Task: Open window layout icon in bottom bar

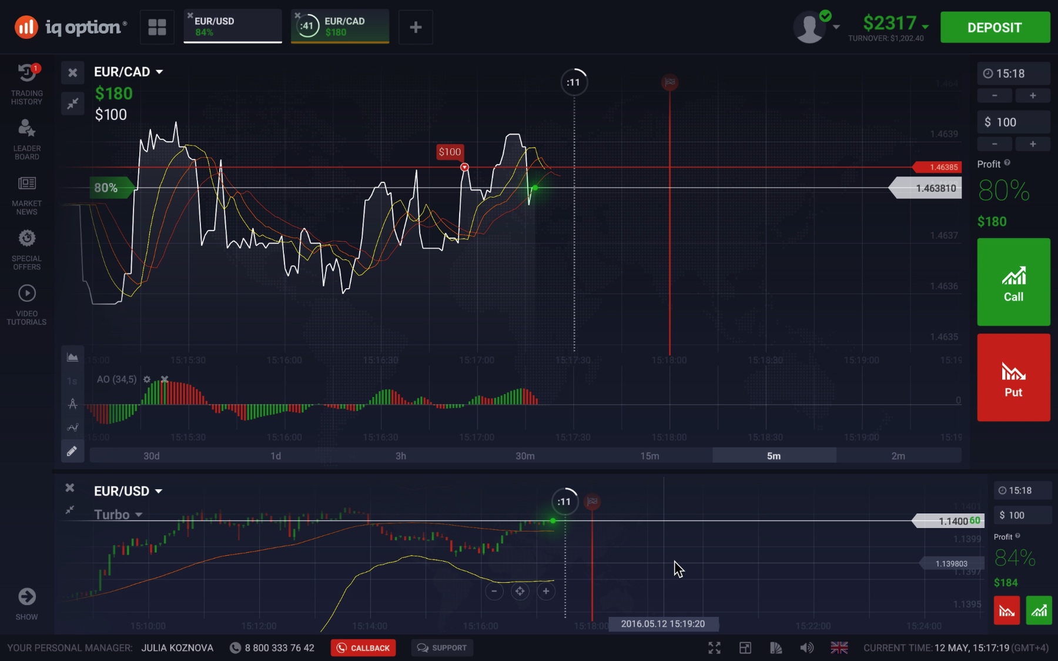Action: click(745, 648)
